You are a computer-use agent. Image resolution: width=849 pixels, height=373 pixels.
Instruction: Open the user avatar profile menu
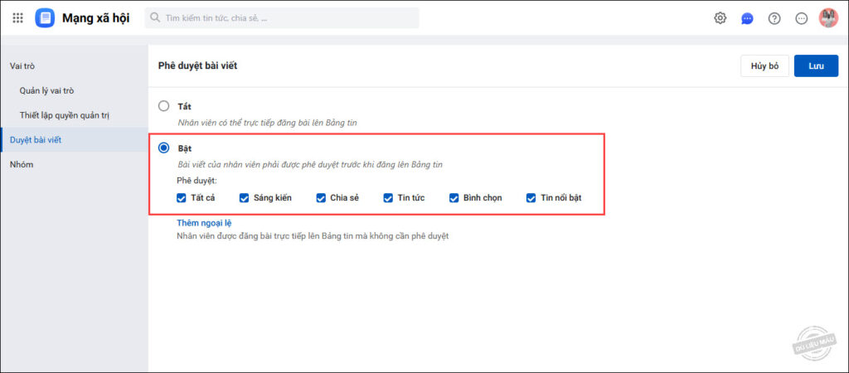click(x=828, y=18)
